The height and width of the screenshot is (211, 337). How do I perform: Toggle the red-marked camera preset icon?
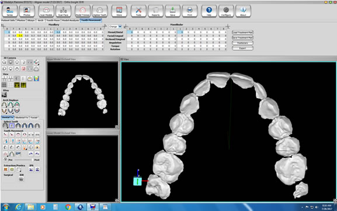click(x=23, y=69)
